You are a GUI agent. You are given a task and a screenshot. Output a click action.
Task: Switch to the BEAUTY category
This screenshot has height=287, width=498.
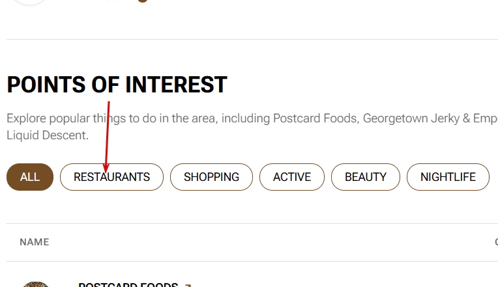coord(366,177)
